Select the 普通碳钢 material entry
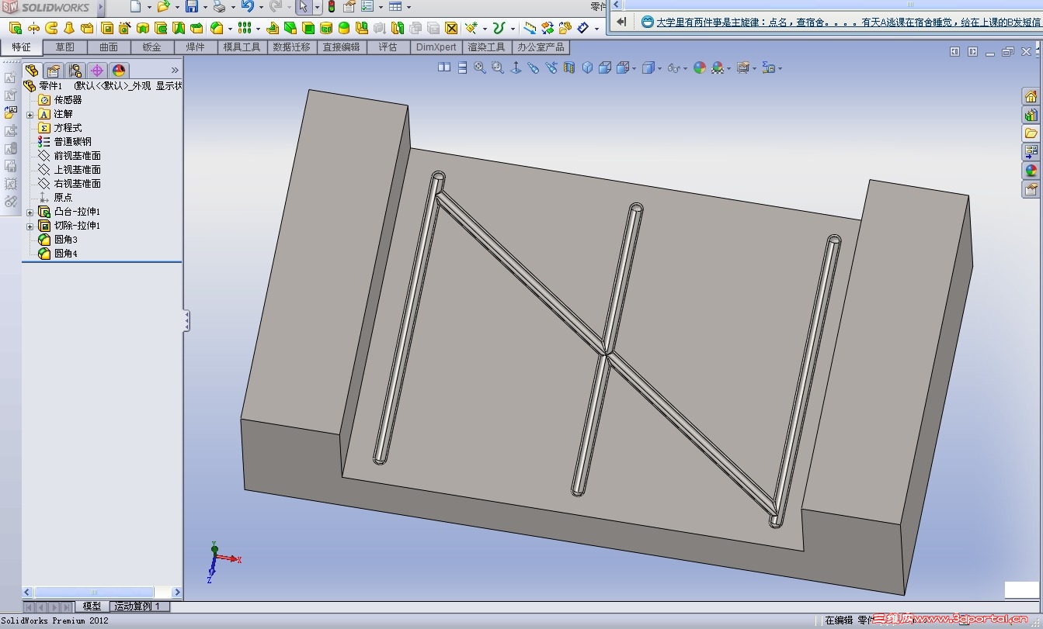This screenshot has width=1043, height=629. click(x=72, y=142)
